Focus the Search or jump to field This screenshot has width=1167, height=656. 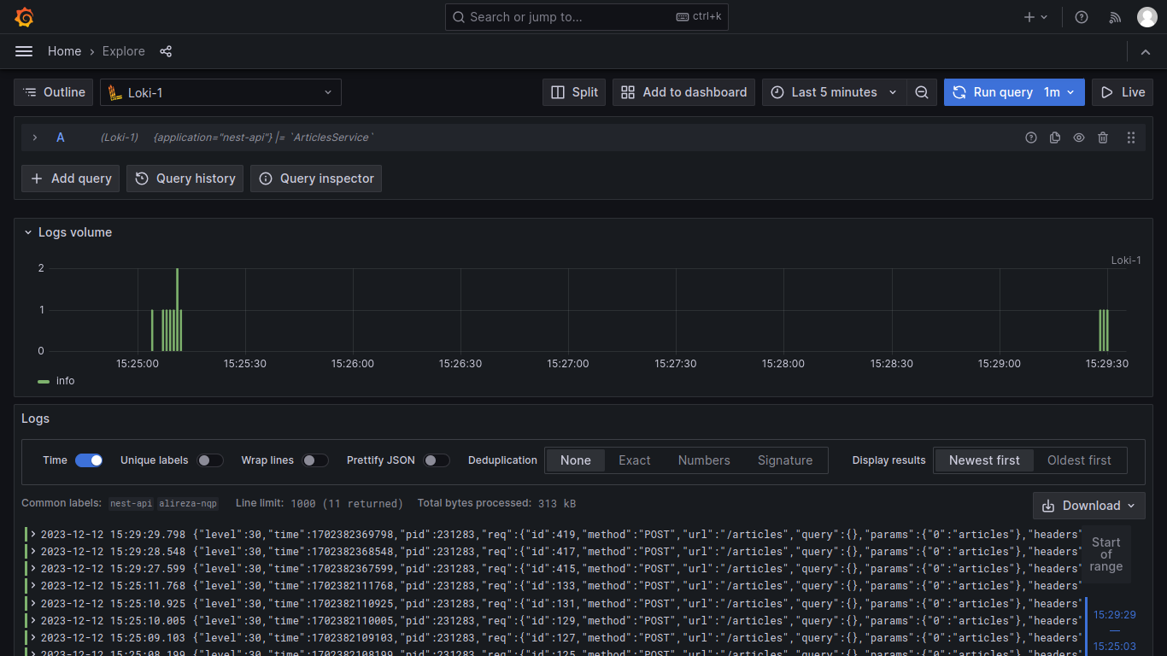click(x=587, y=17)
